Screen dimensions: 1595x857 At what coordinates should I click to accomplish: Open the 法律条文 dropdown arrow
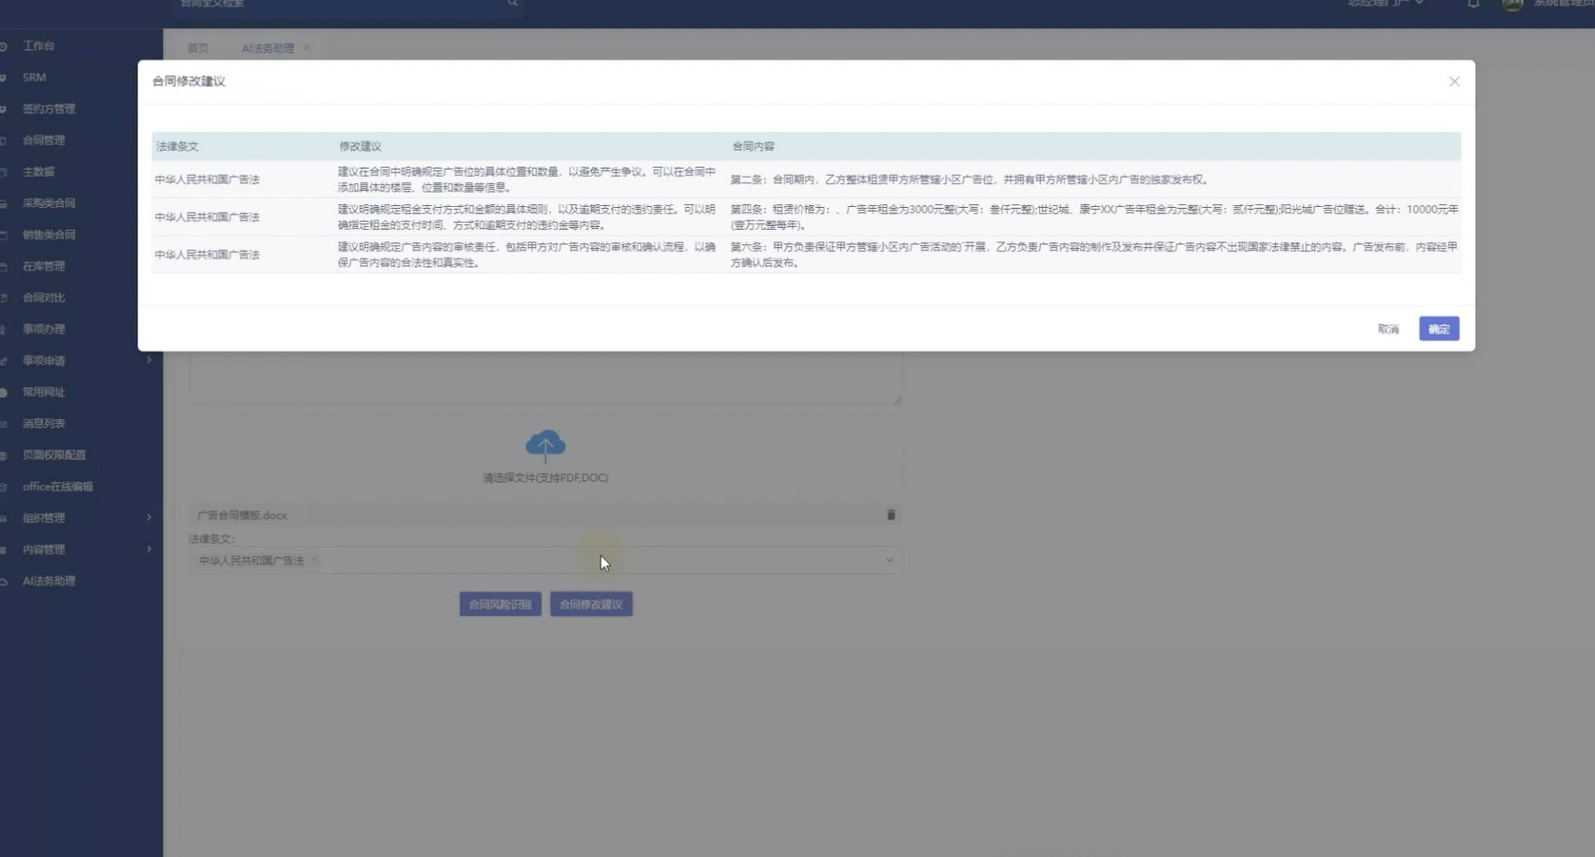(889, 561)
